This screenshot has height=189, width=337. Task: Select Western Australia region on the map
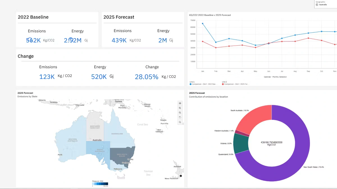click(70, 143)
